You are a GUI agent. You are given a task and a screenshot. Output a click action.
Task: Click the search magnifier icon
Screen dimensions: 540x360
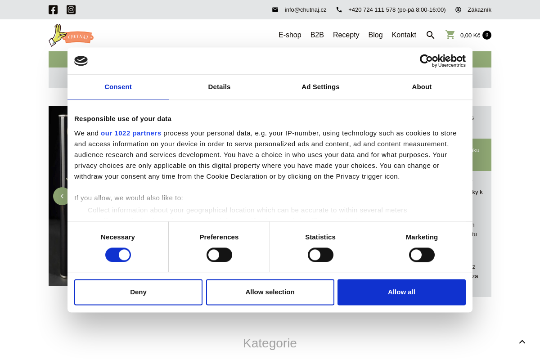pos(430,35)
